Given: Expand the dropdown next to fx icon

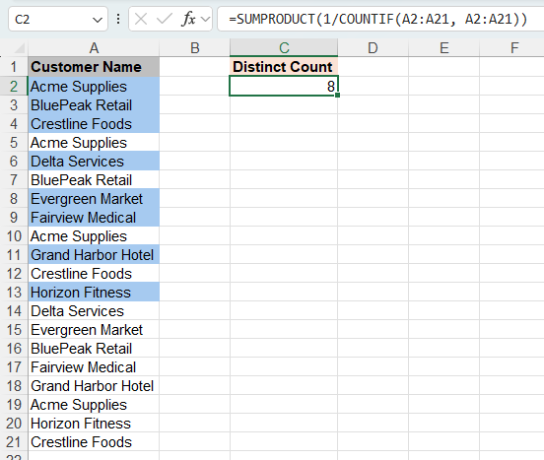Looking at the screenshot, I should (x=206, y=19).
